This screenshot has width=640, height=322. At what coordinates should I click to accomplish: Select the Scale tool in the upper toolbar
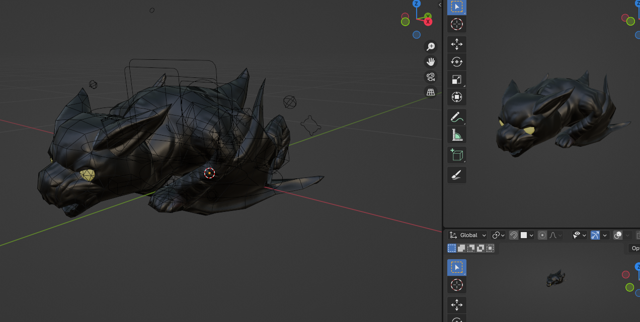click(456, 80)
